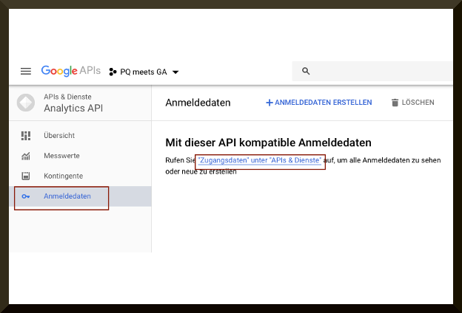Viewport: 462px width, 313px height.
Task: Click the Messwerte chart icon
Action: [26, 156]
